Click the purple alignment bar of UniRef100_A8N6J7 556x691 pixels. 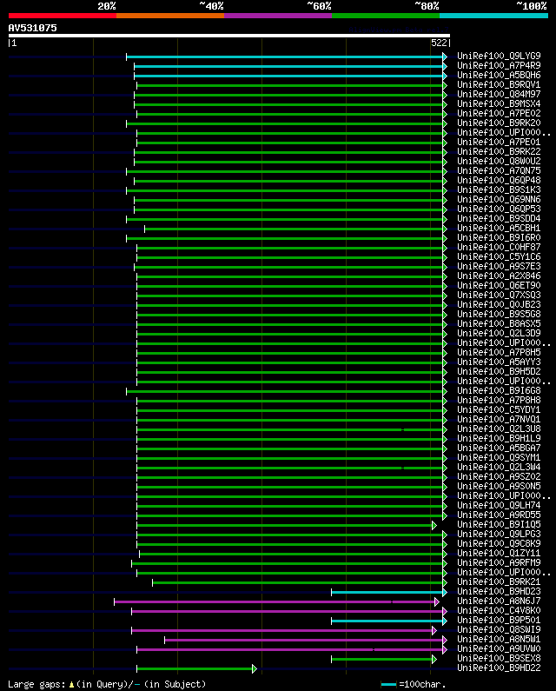[x=274, y=602]
